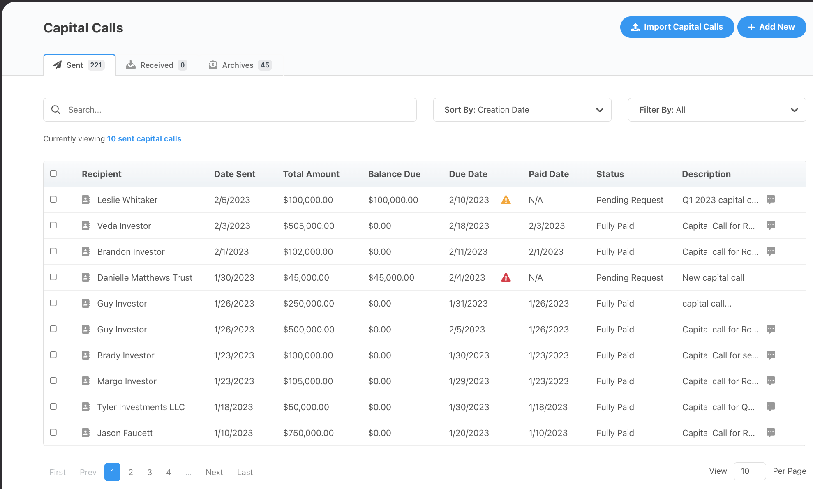Go to page 3 in pagination
Viewport: 813px width, 489px height.
[x=150, y=472]
